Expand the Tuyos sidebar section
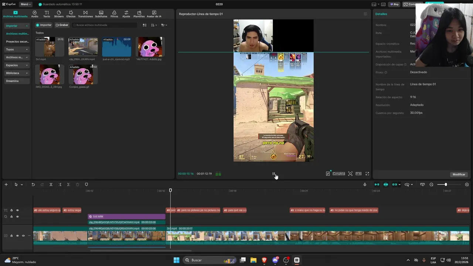 point(17,49)
